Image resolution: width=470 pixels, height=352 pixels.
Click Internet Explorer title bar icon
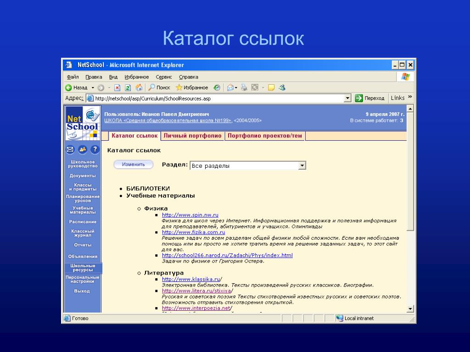(69, 65)
